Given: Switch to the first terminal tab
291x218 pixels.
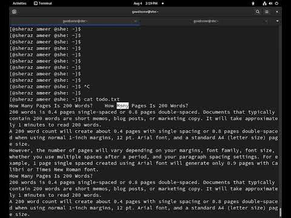Looking at the screenshot, I should (75, 21).
